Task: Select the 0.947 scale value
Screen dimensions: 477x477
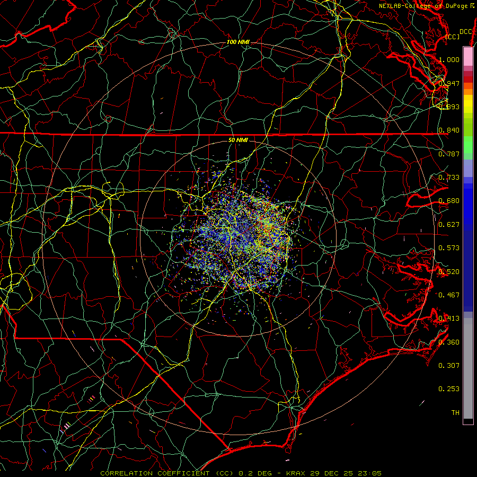Action: tap(449, 83)
